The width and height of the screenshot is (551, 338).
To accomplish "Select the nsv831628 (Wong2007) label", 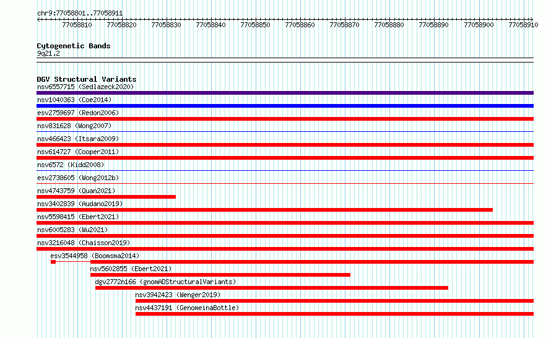I will [x=74, y=126].
